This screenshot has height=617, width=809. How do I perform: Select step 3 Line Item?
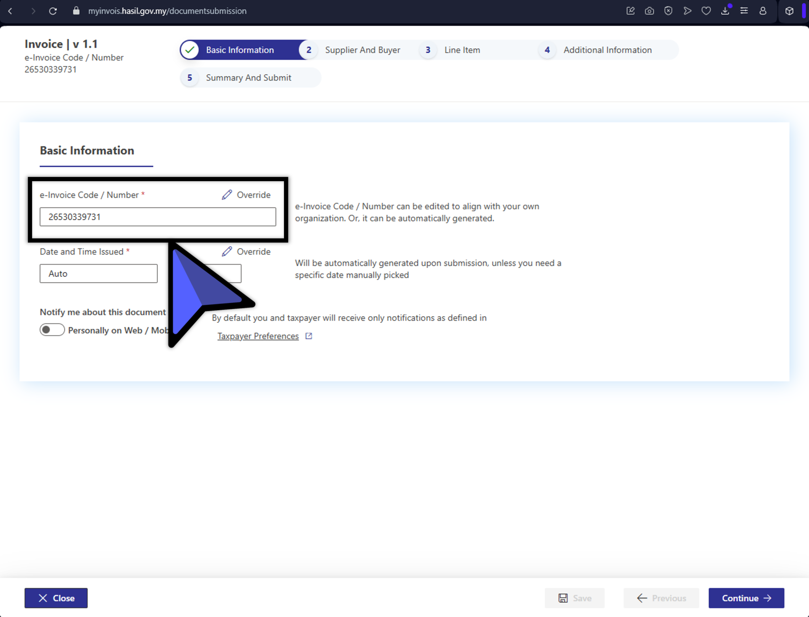[x=462, y=50]
